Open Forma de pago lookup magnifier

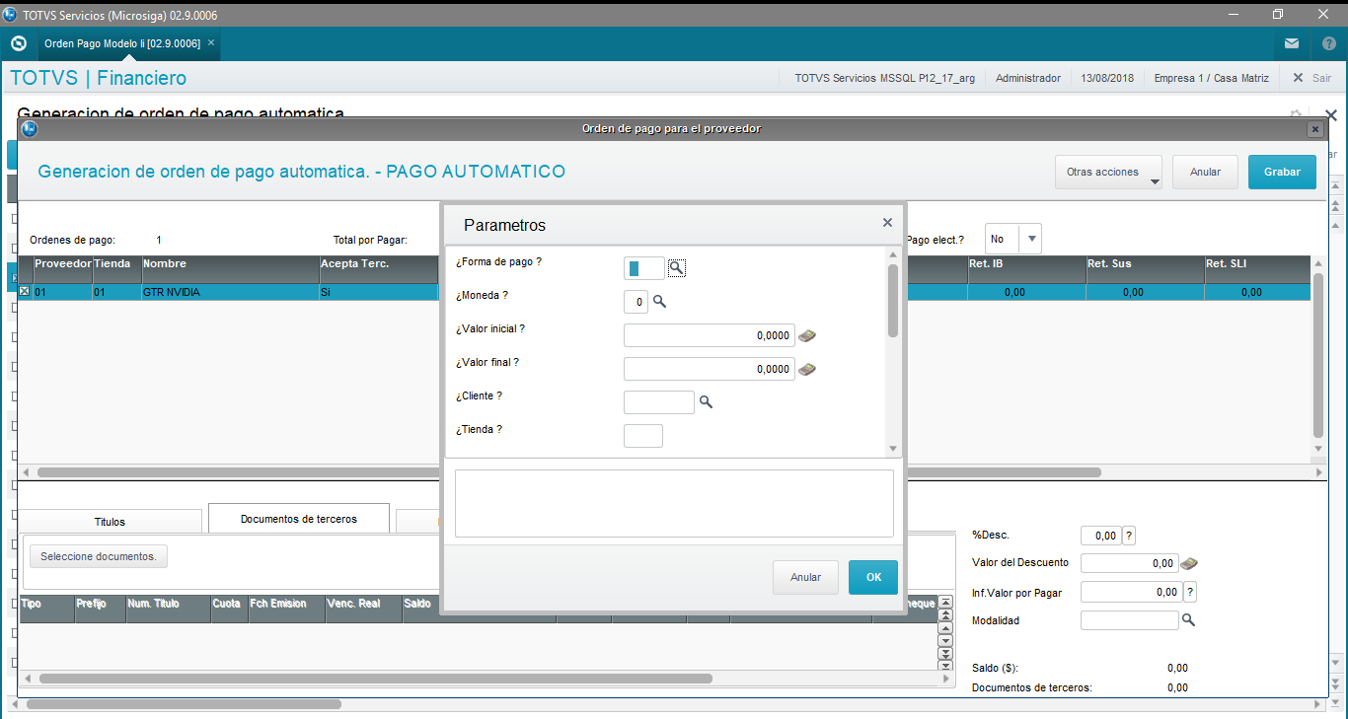(676, 267)
